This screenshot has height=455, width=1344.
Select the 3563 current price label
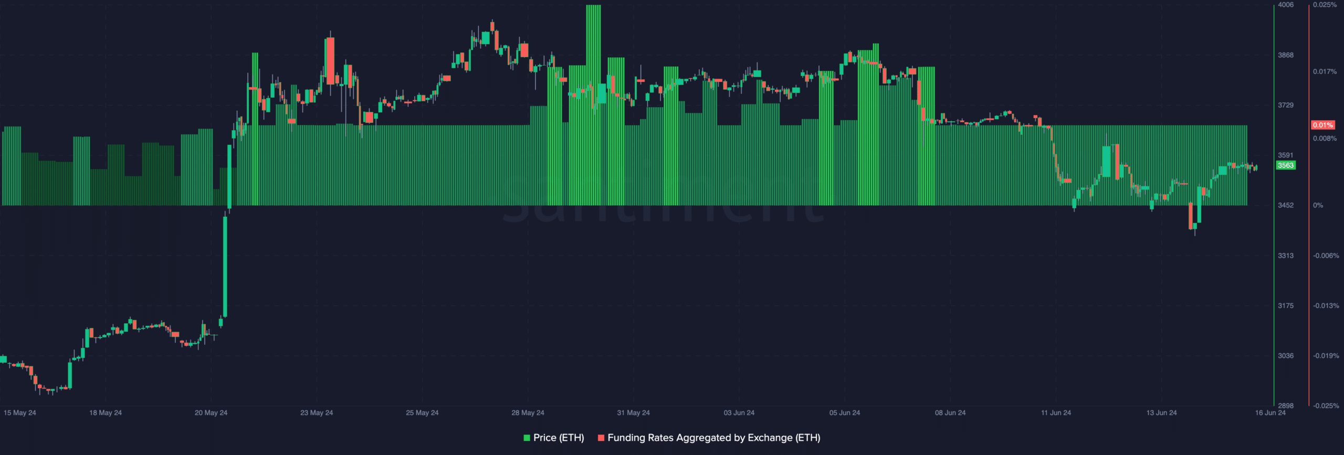tap(1286, 165)
